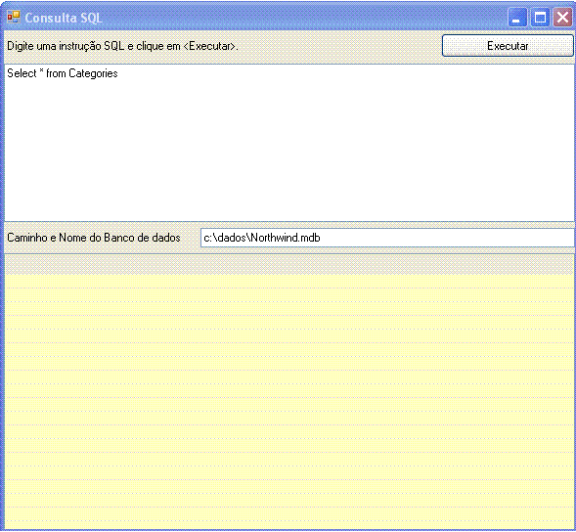576x532 pixels.
Task: Click the dados folder in database path
Action: (x=232, y=238)
